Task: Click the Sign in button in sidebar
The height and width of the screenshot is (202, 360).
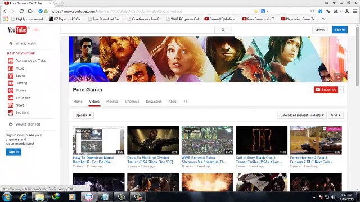Action: click(13, 152)
